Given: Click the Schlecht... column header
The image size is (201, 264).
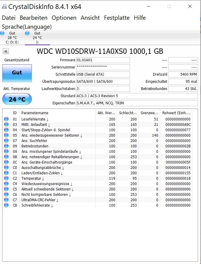Looking at the screenshot, I should point(128,113).
